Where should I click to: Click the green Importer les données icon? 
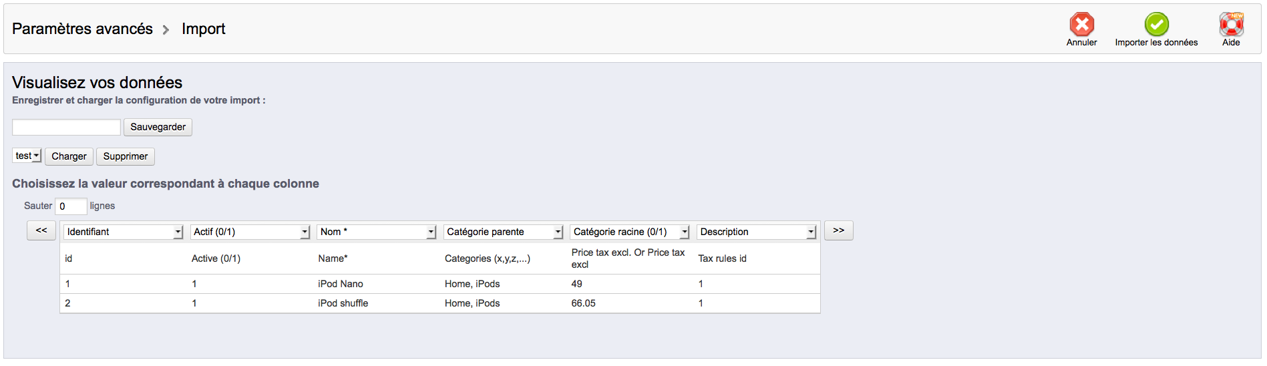(1156, 25)
